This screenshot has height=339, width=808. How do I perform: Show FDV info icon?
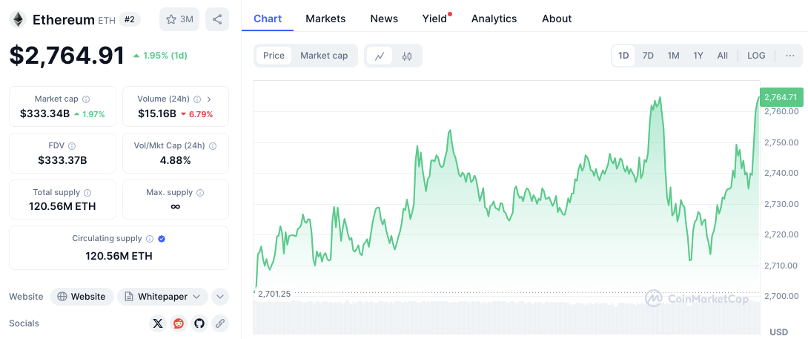(72, 146)
